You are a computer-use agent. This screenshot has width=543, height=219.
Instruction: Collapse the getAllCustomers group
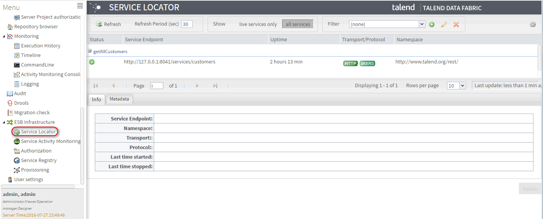(x=90, y=51)
